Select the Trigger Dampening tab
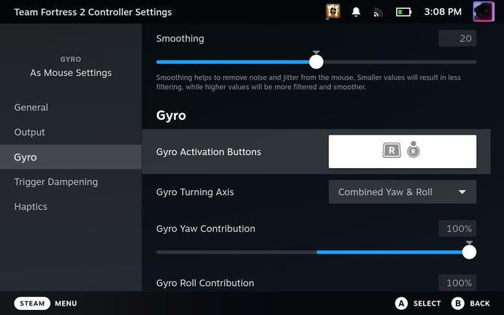The image size is (504, 315). click(56, 182)
